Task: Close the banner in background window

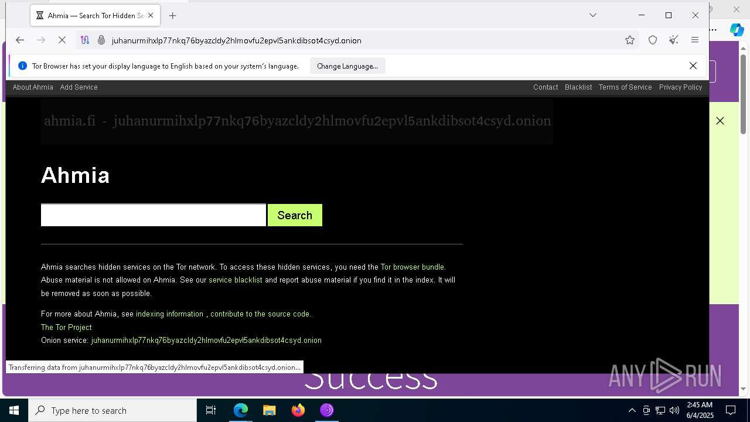Action: tap(720, 121)
